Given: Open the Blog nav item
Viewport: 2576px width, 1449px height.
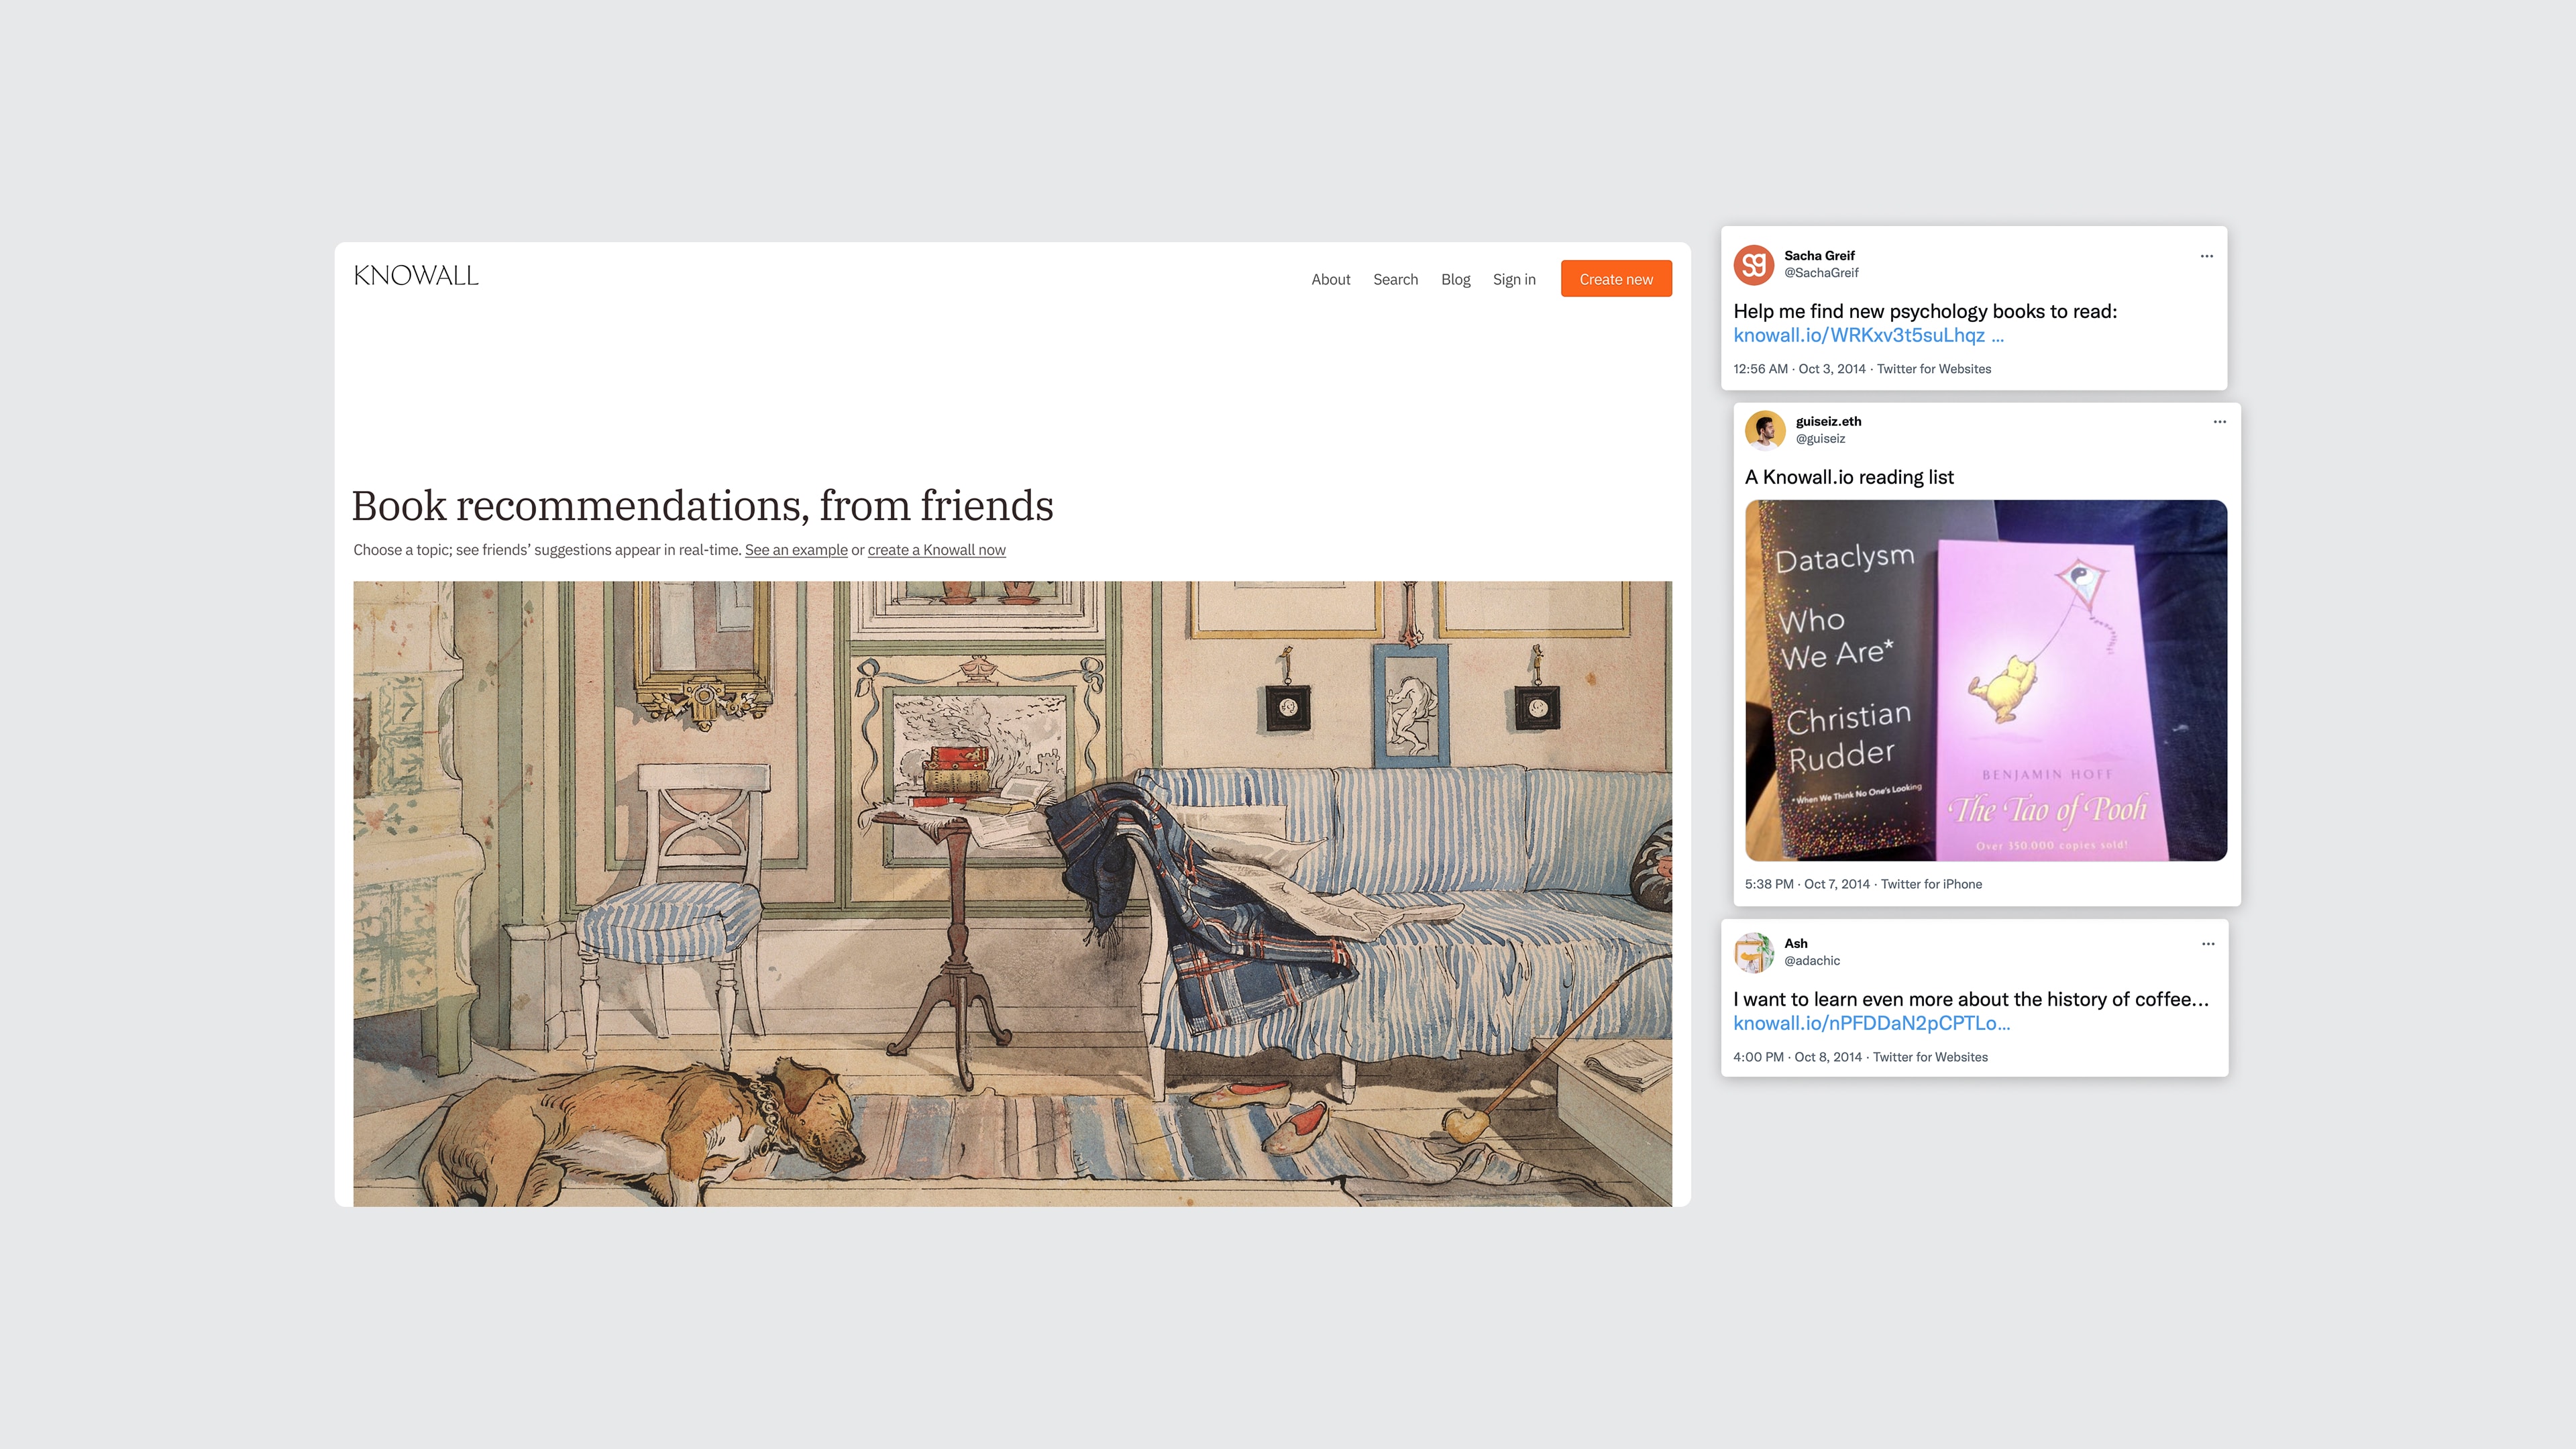Looking at the screenshot, I should 1455,280.
